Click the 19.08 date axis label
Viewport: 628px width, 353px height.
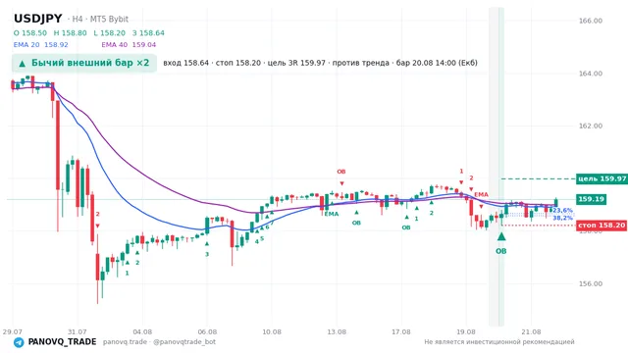[x=466, y=331]
